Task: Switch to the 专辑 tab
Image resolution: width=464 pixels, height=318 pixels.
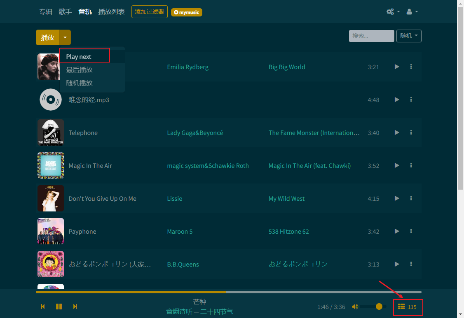Action: 46,12
